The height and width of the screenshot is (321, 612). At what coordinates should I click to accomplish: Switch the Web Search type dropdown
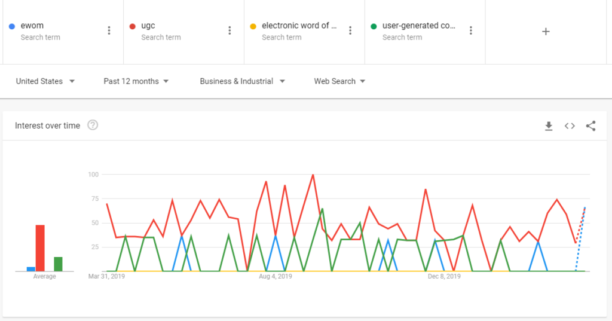[339, 81]
